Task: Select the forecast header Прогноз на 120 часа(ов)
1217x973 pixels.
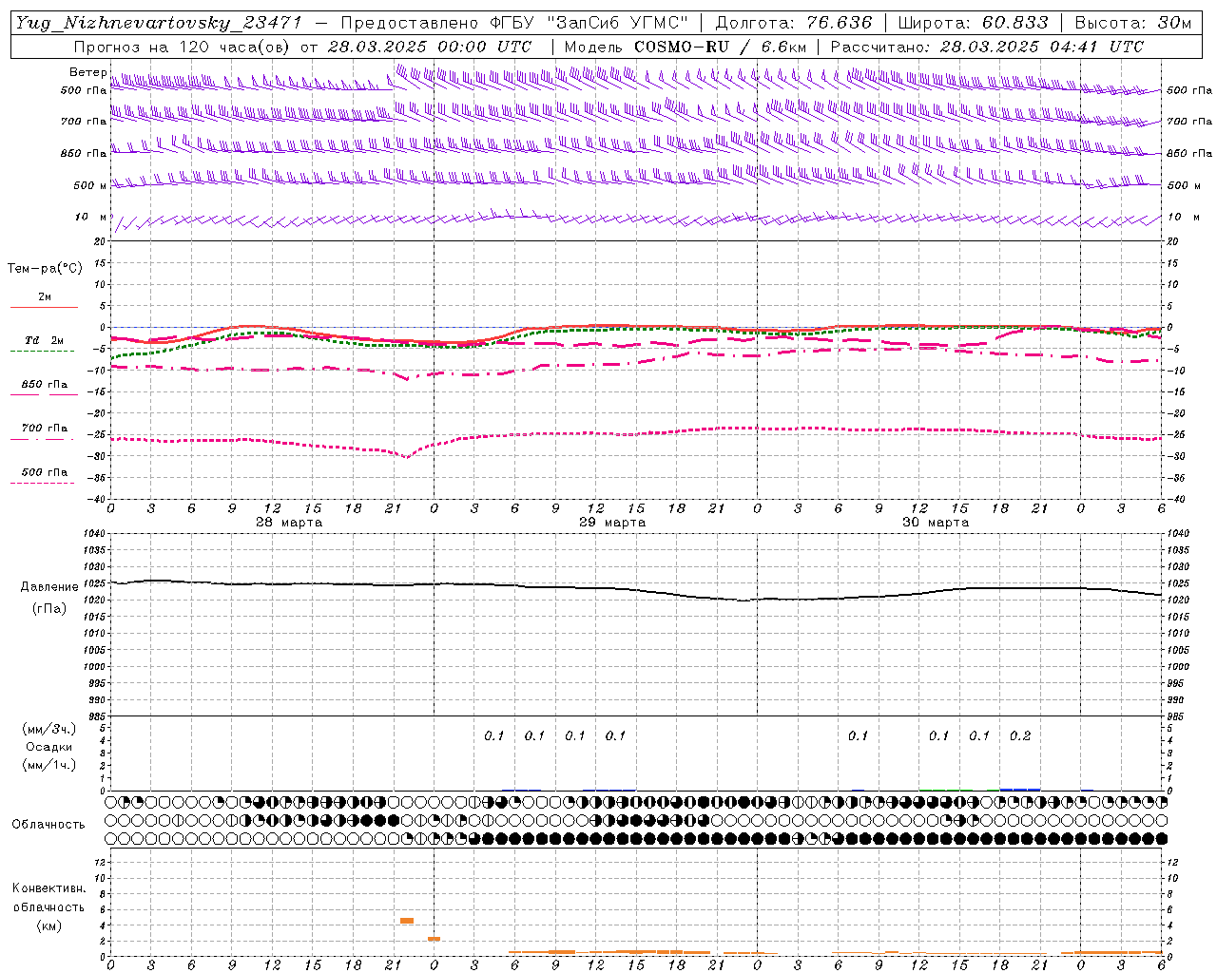Action: (x=184, y=47)
